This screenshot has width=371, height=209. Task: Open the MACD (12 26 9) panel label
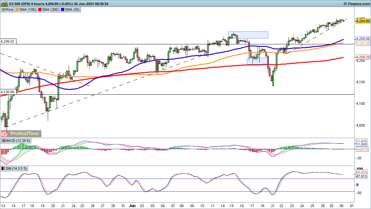click(18, 141)
